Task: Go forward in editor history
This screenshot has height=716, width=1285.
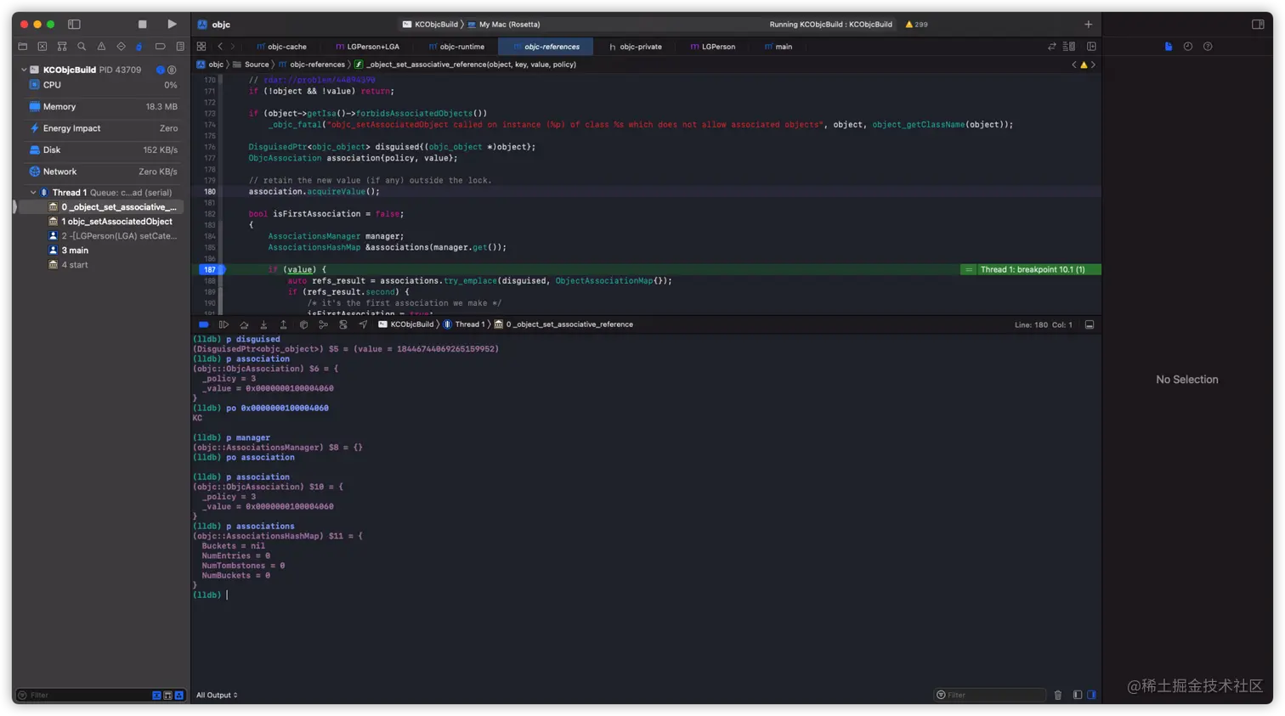Action: click(x=233, y=47)
